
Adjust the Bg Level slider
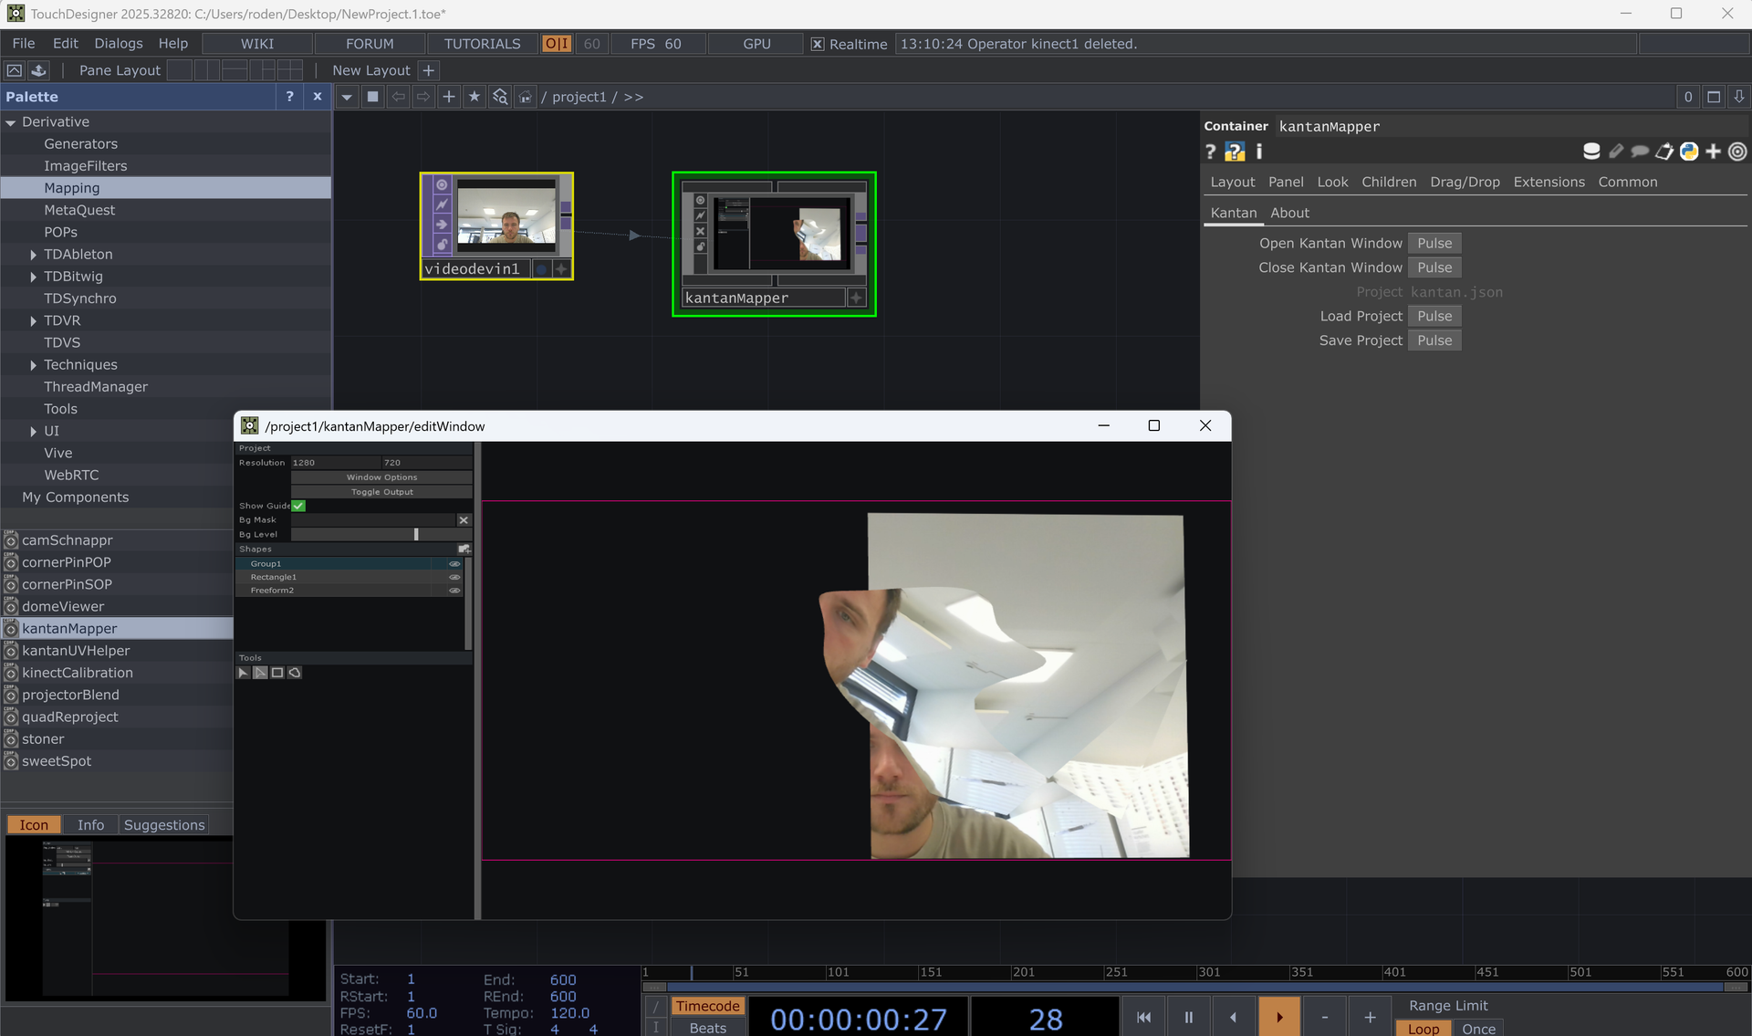point(381,535)
